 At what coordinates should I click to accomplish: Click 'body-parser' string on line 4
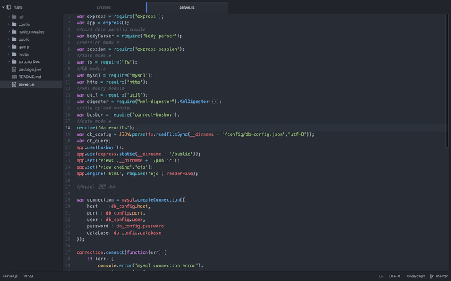(160, 36)
